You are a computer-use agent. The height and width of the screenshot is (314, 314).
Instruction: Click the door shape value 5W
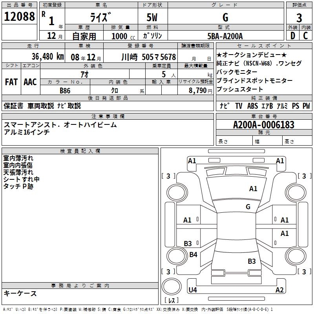click(152, 17)
